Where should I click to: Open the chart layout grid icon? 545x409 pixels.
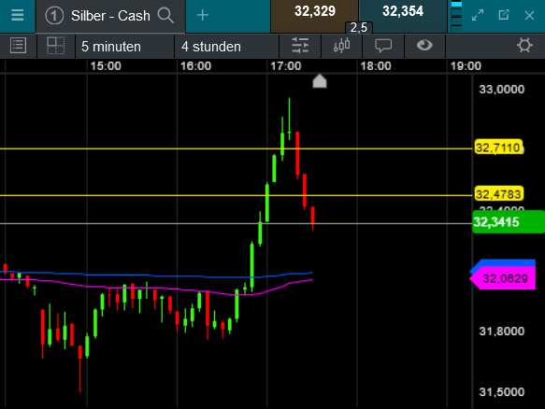click(x=55, y=46)
